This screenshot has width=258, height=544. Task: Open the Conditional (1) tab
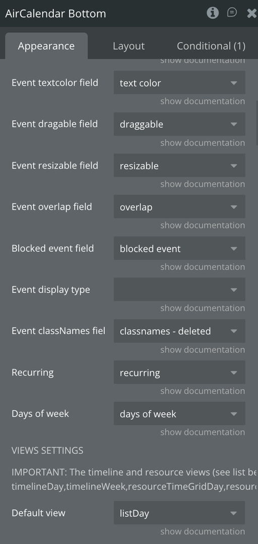(x=211, y=46)
